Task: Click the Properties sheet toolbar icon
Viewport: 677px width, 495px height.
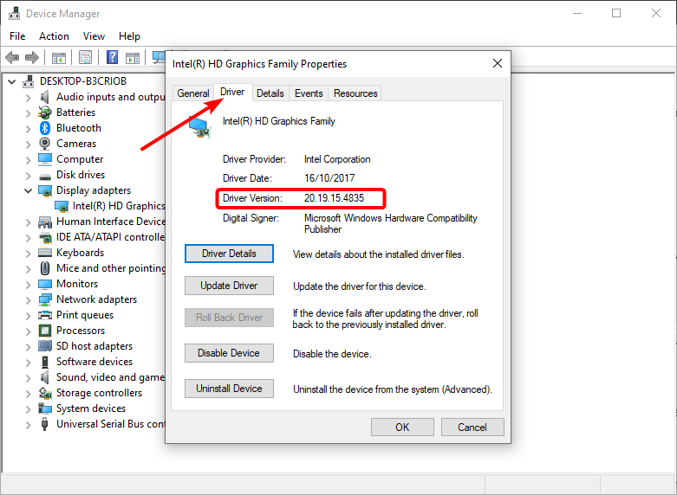Action: [x=86, y=57]
